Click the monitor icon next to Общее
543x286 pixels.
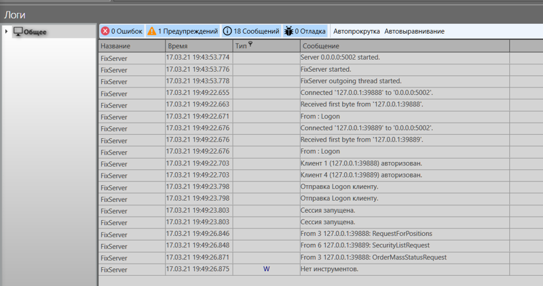coord(18,31)
